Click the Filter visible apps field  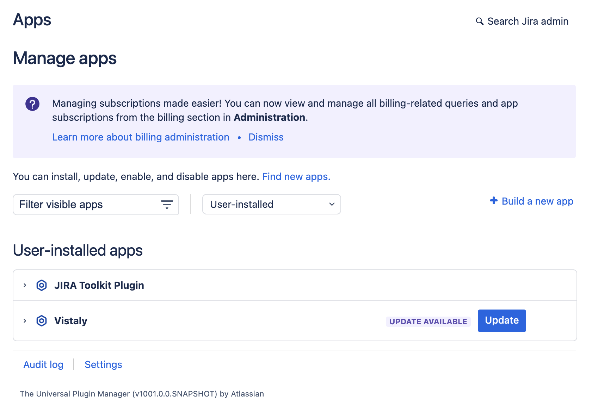point(96,205)
